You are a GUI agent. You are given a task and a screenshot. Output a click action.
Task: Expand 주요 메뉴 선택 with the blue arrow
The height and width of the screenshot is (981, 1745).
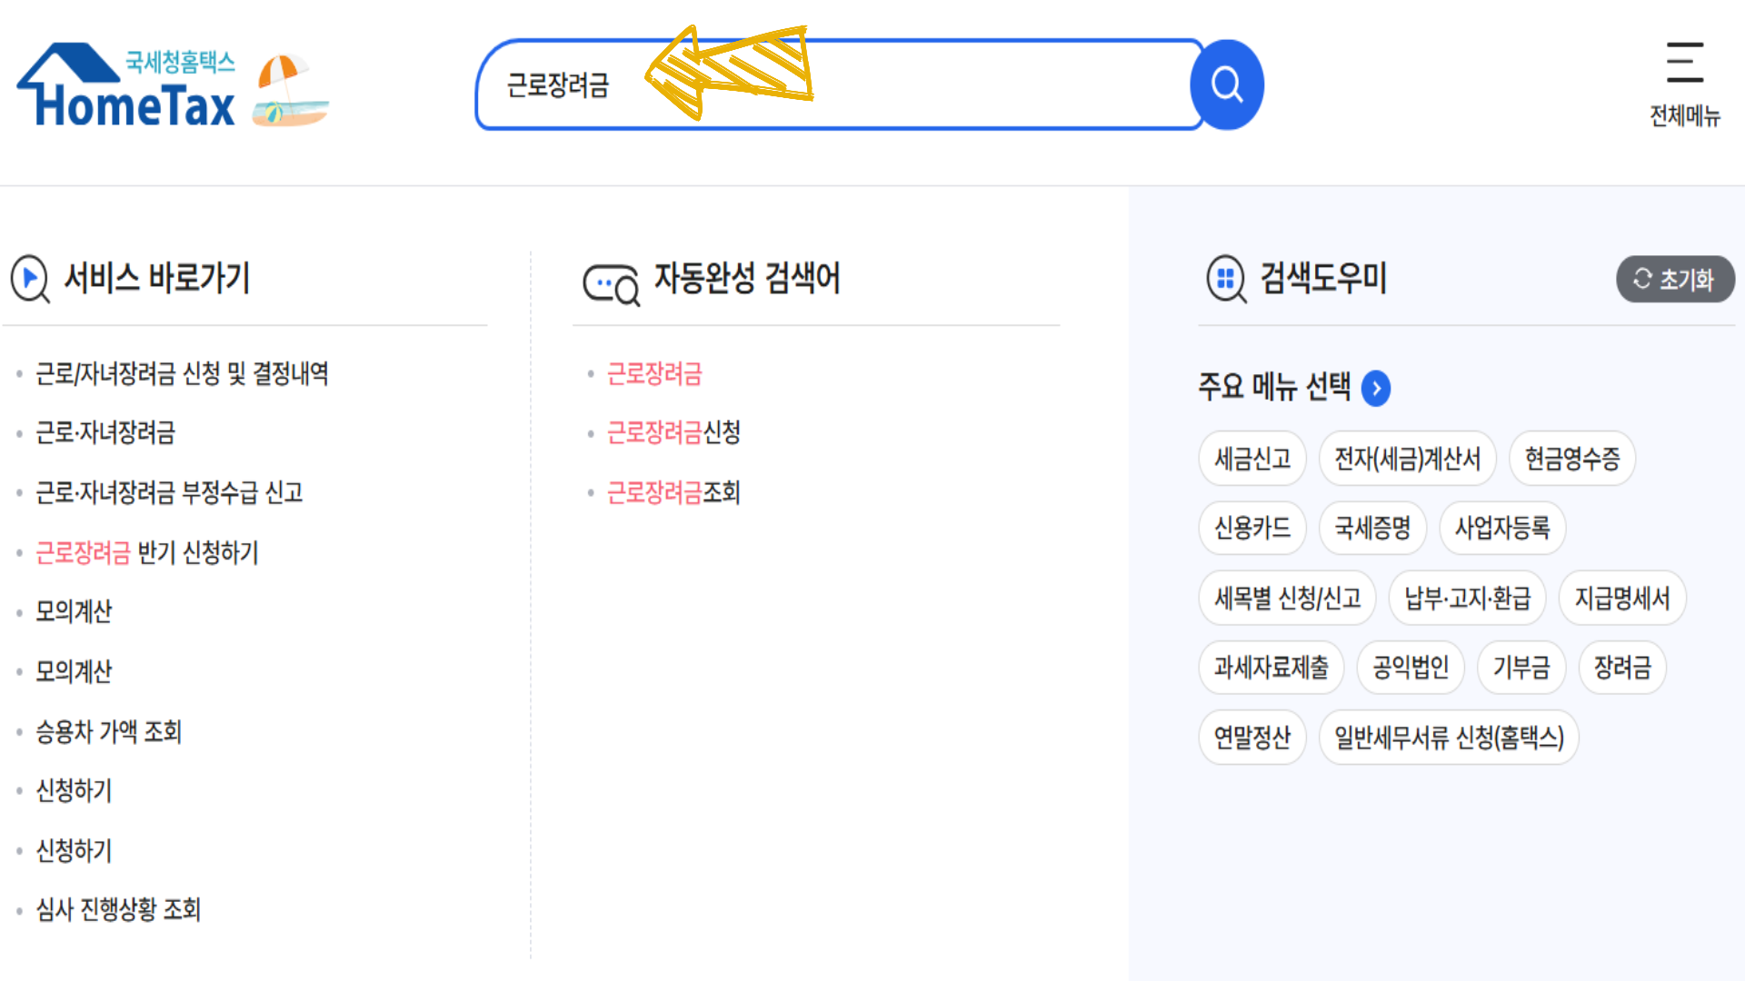pos(1378,388)
